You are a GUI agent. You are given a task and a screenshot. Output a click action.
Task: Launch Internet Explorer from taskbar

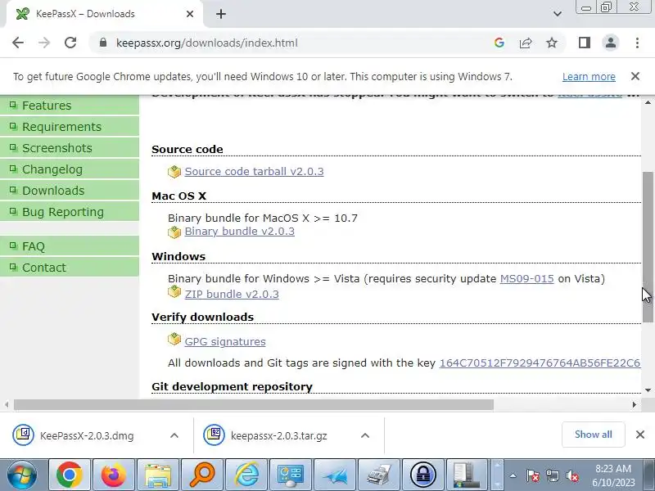click(x=246, y=475)
